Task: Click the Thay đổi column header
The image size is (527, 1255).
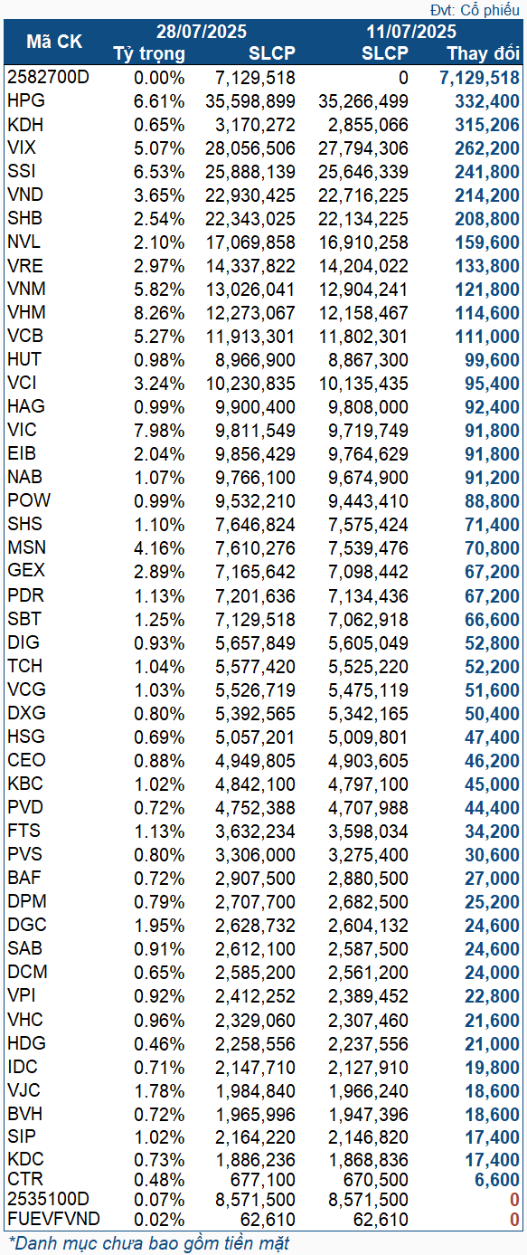Action: click(484, 53)
